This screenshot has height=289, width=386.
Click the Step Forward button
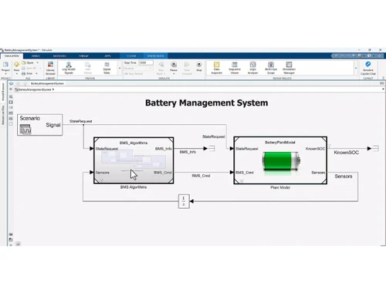click(x=187, y=68)
